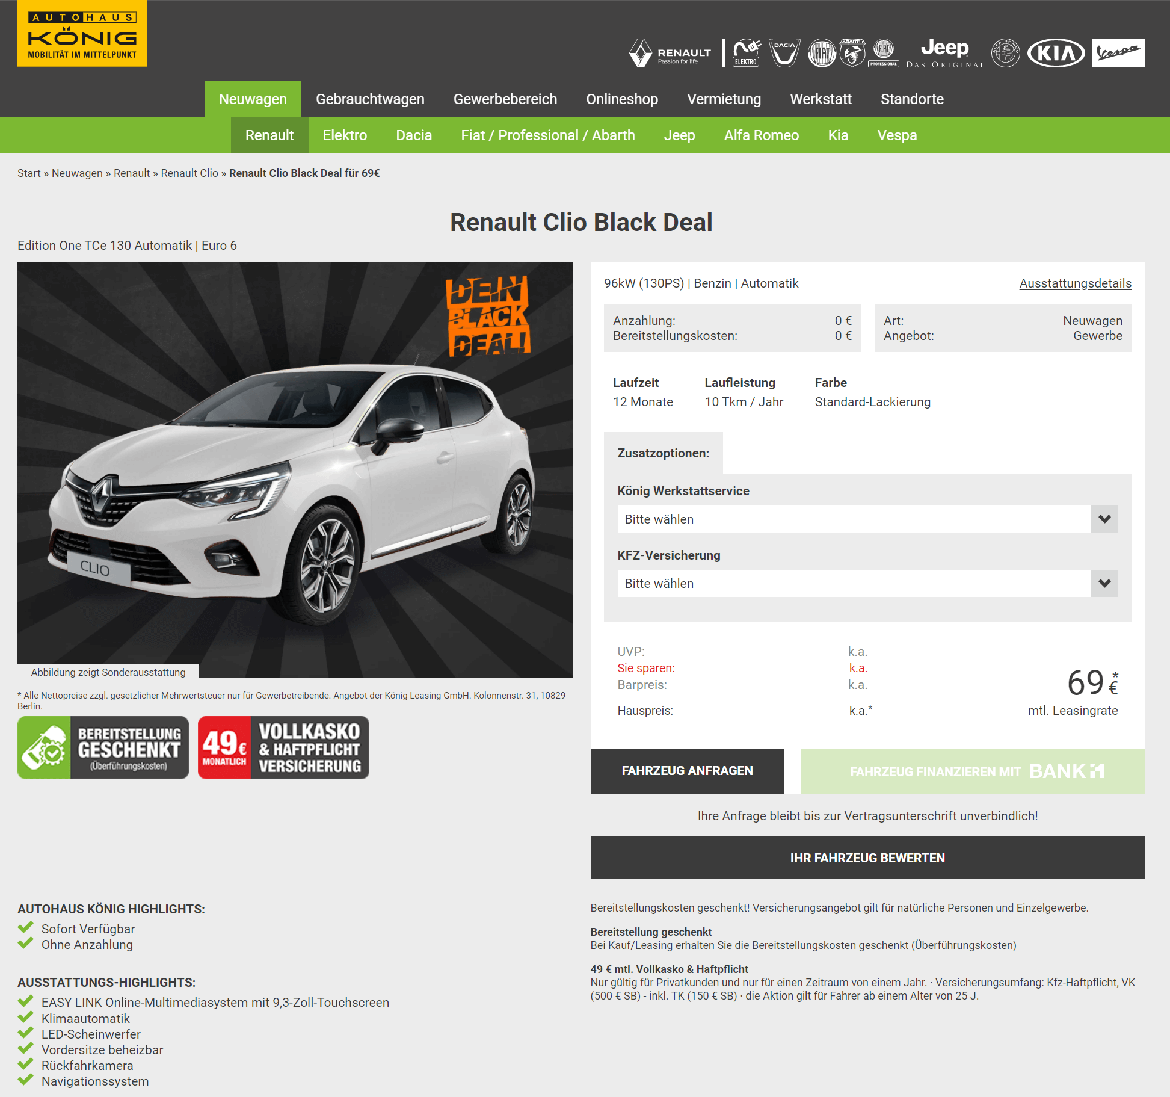
Task: Open the Jeep Das Original logo
Action: [945, 54]
